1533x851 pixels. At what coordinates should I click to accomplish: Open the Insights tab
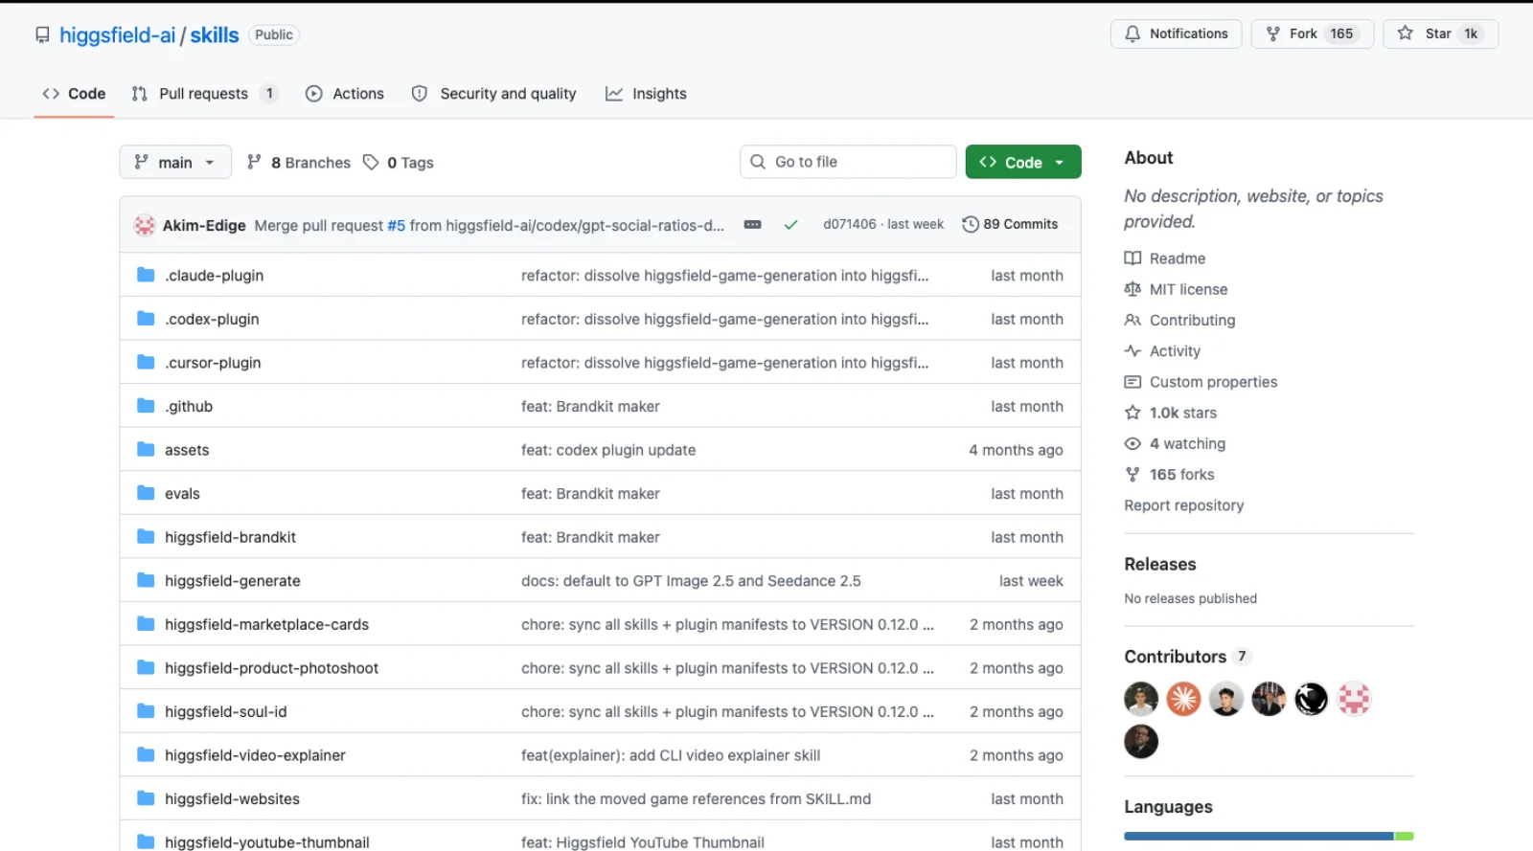click(x=647, y=94)
